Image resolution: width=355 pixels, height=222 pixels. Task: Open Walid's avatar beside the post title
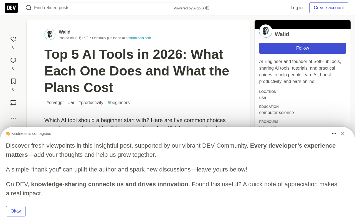[x=50, y=34]
